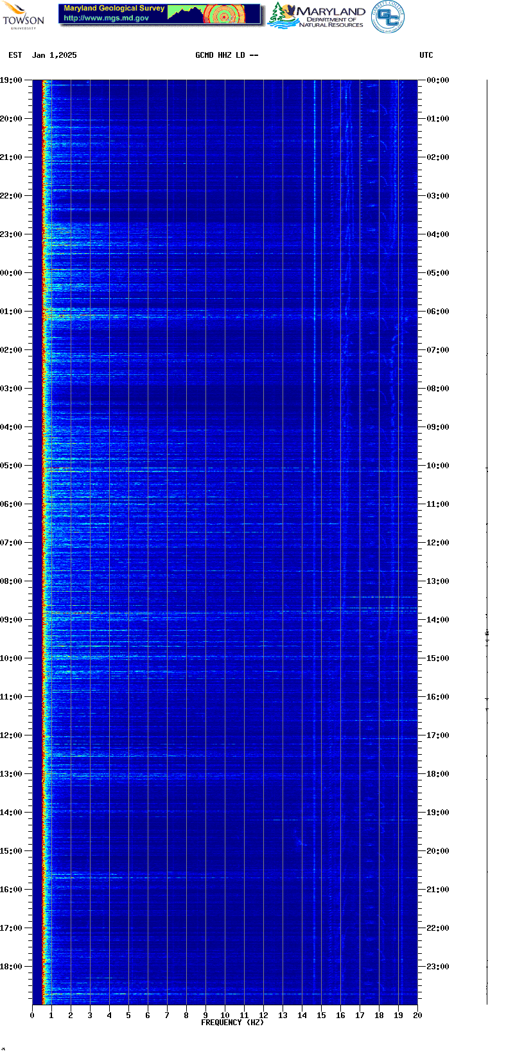Image resolution: width=515 pixels, height=1056 pixels.
Task: Click the 10 Hz frequency axis tick
Action: tap(225, 1016)
